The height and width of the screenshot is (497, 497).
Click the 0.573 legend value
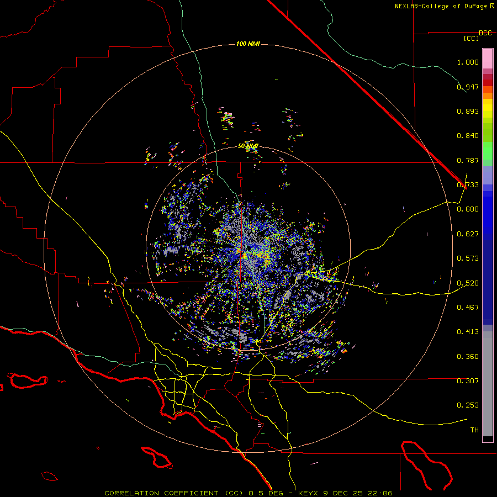[468, 258]
